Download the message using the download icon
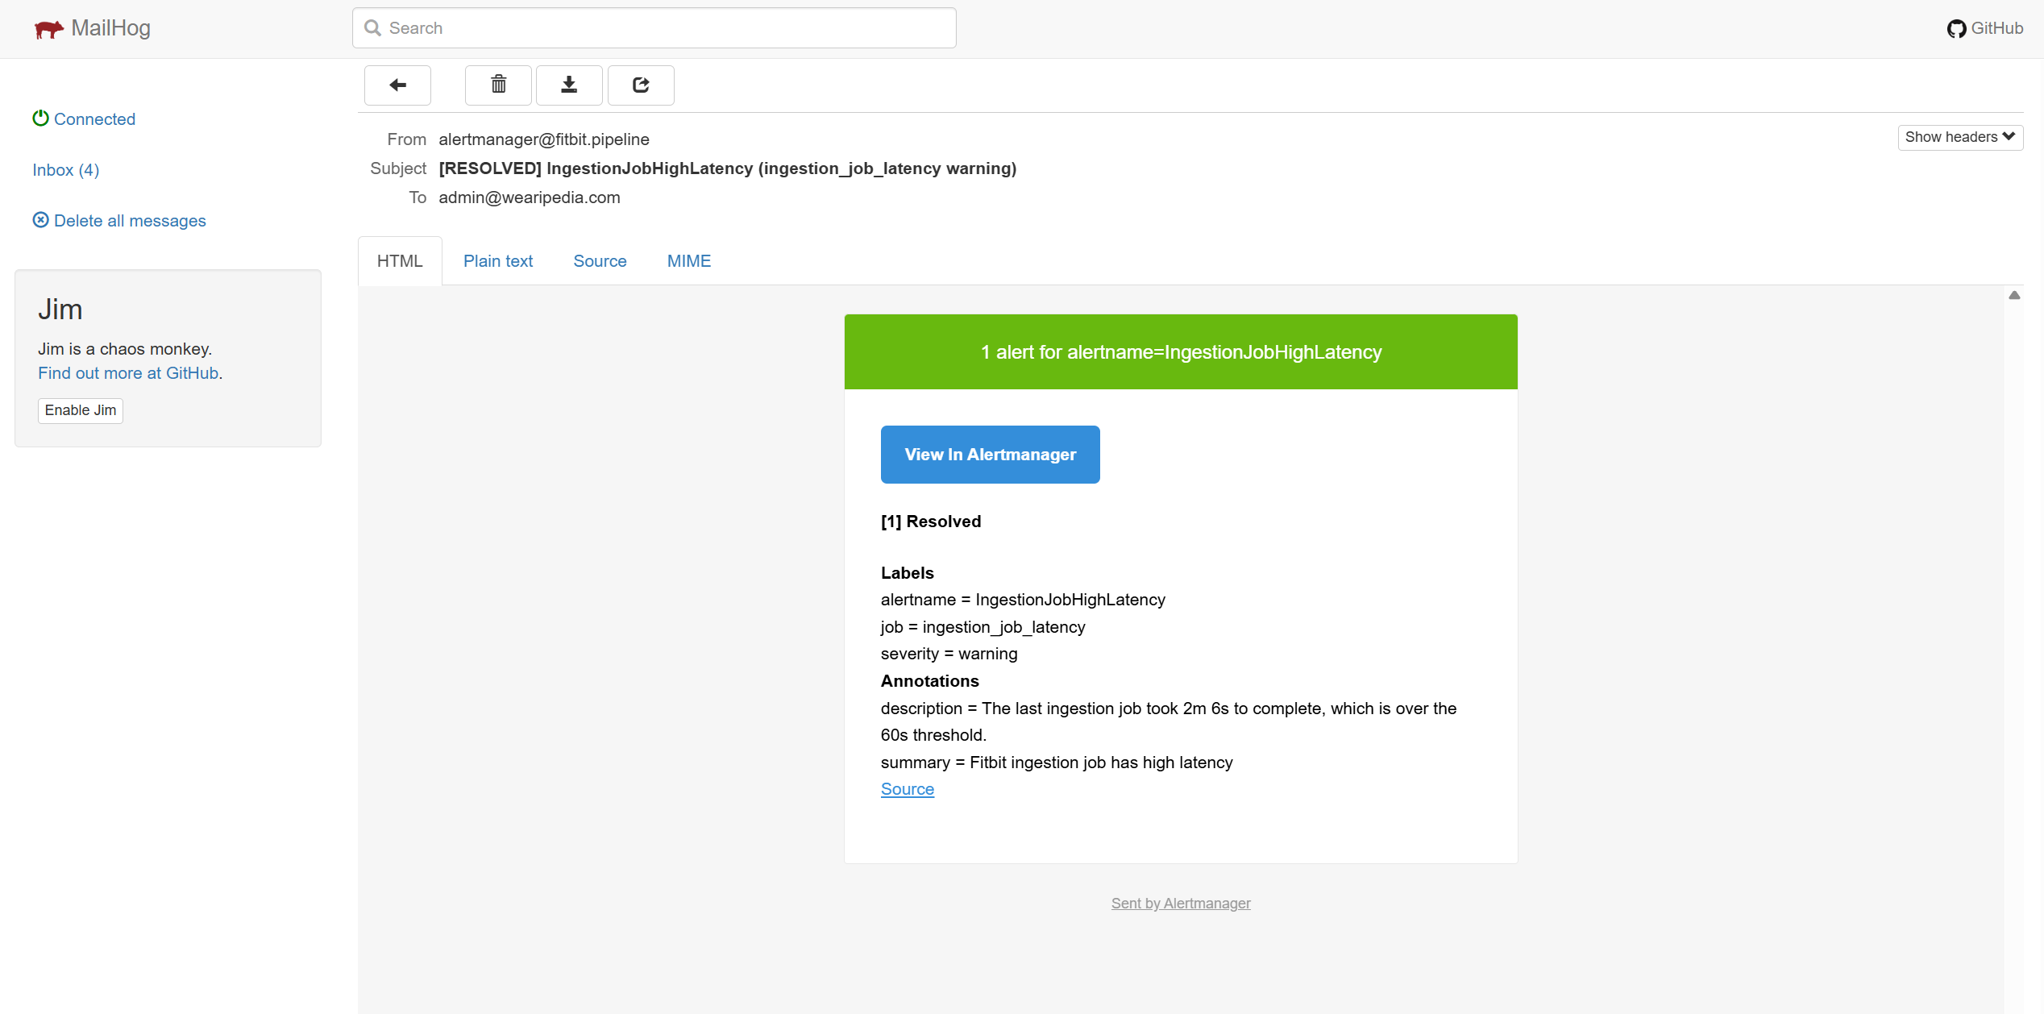The image size is (2044, 1014). 569,85
